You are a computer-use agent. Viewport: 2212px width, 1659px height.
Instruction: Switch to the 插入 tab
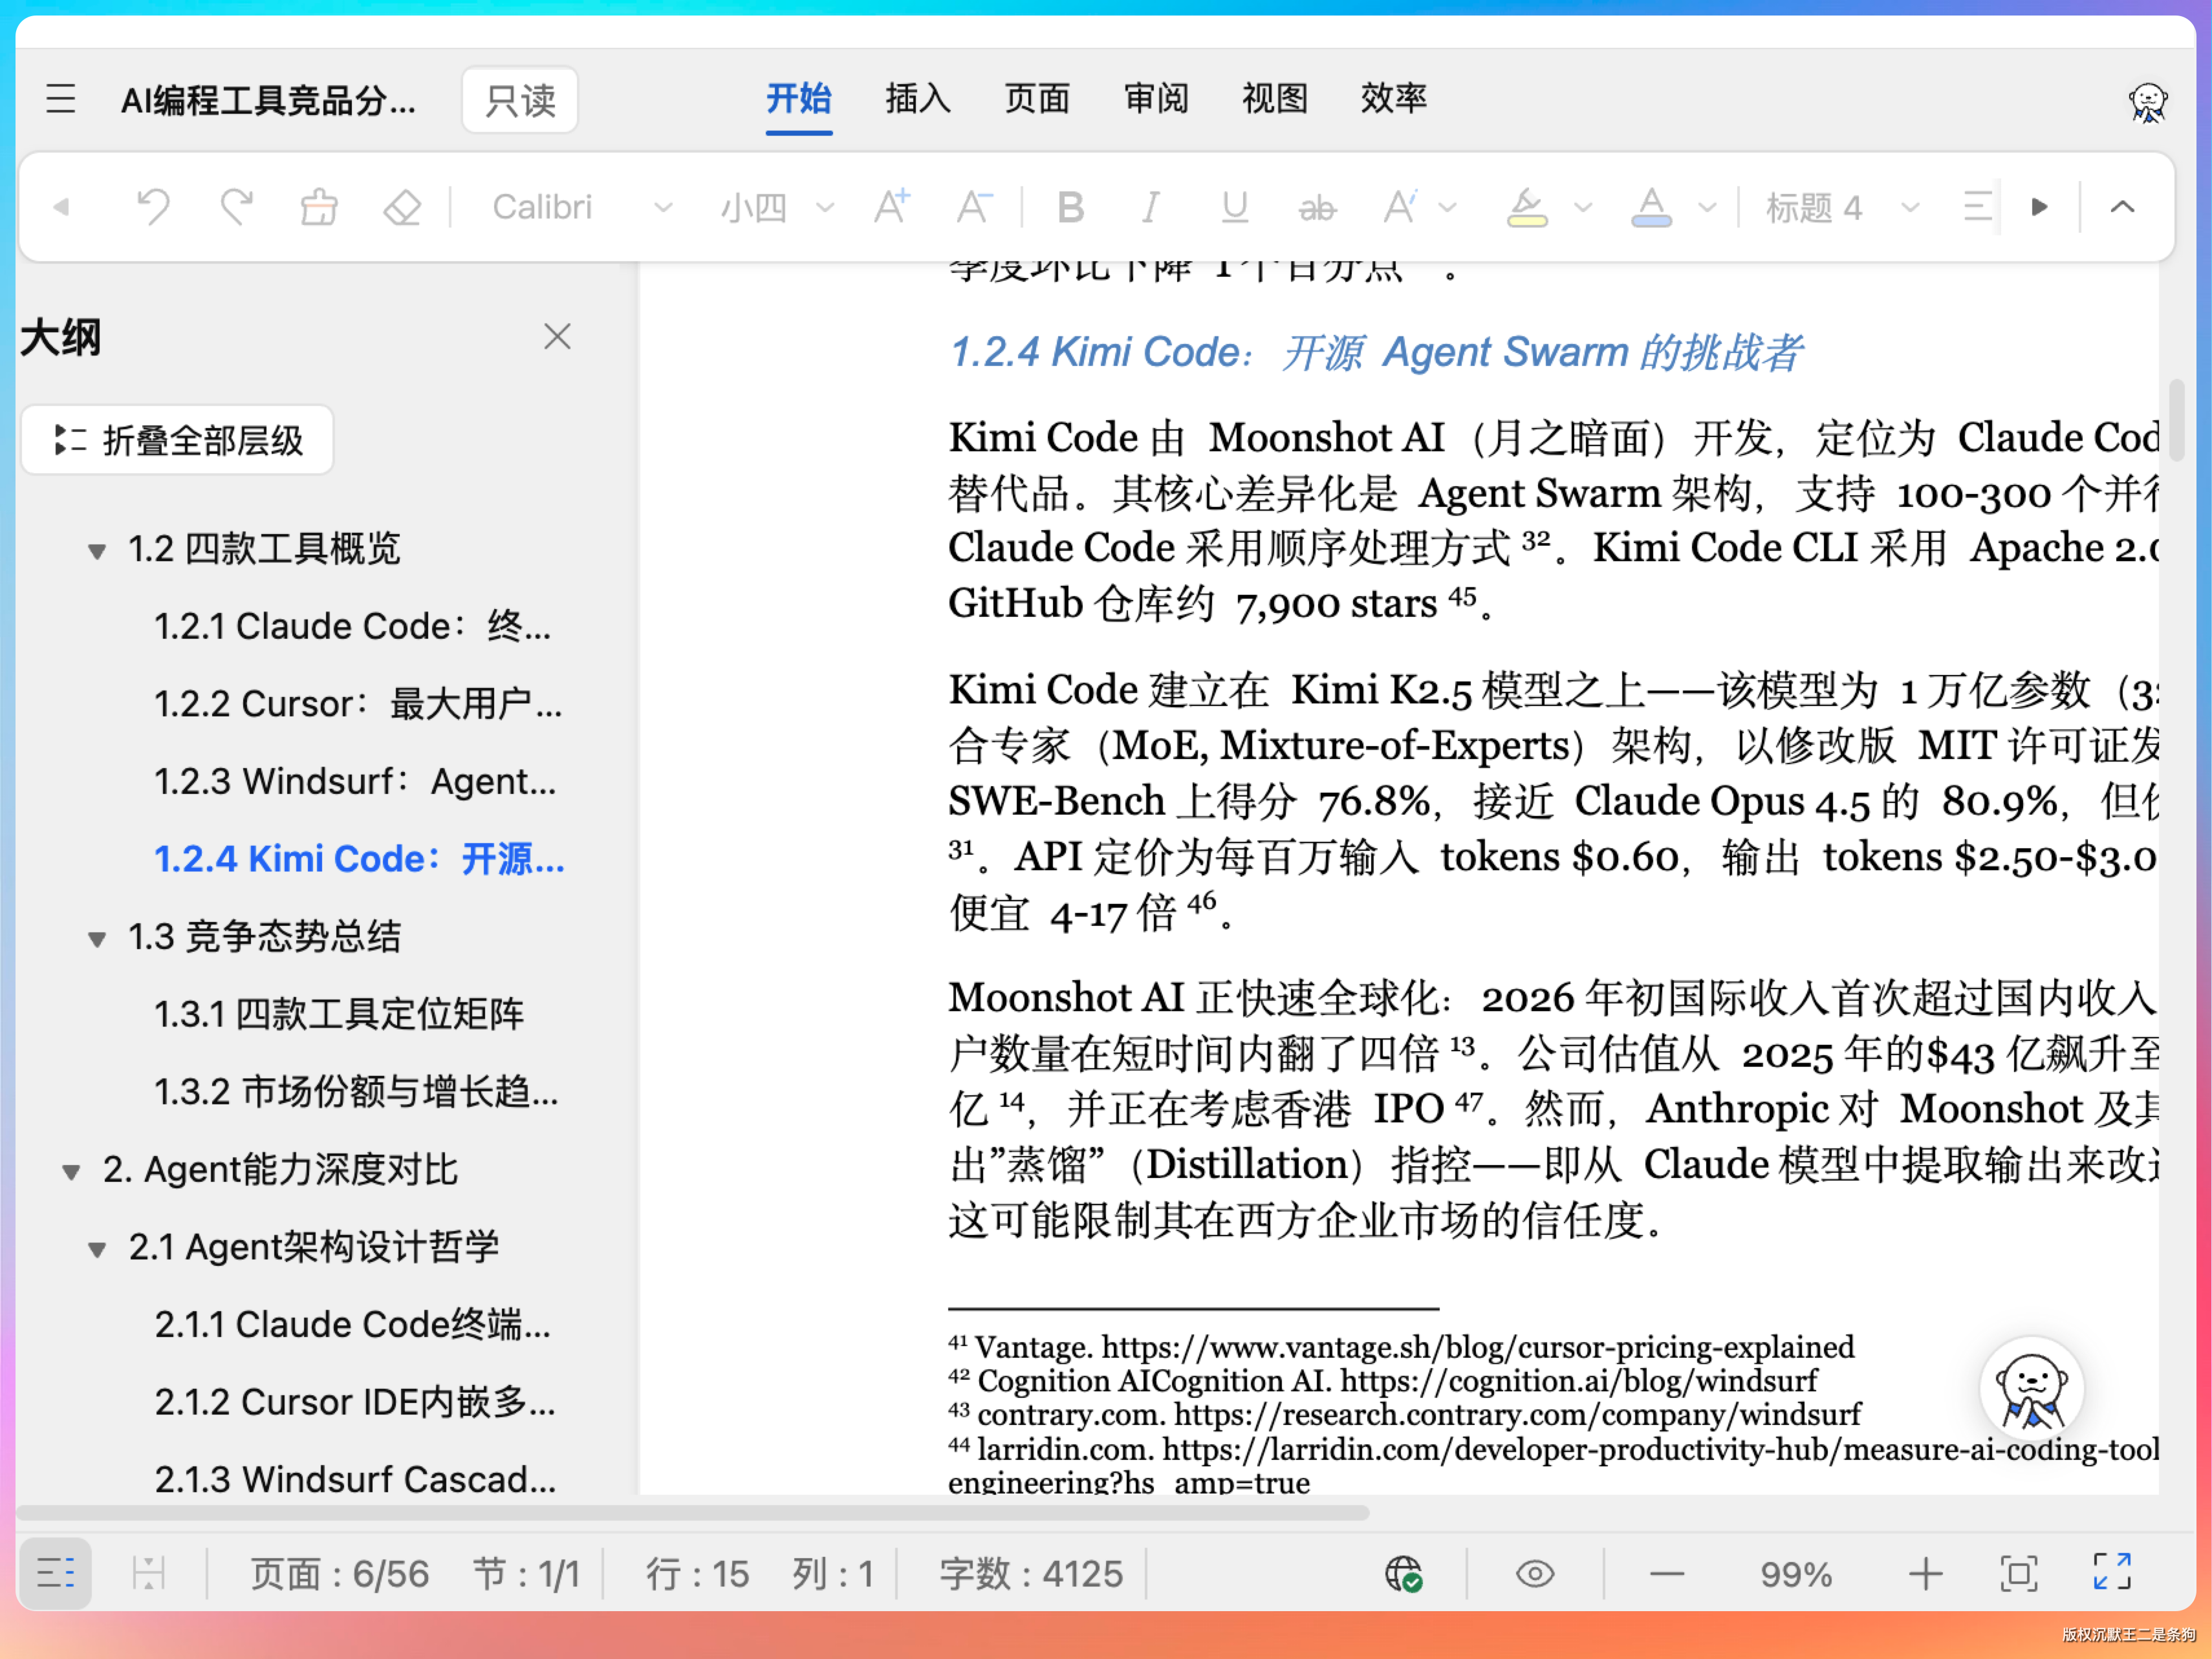click(917, 99)
